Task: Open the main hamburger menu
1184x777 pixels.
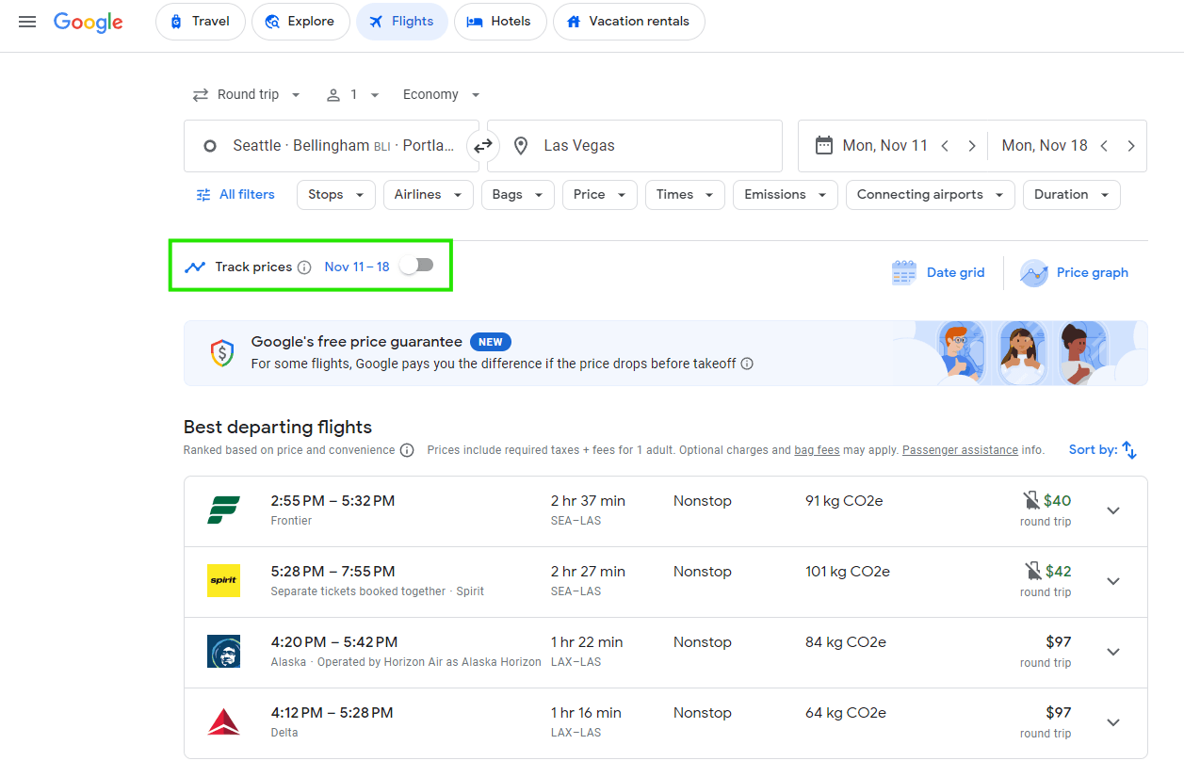Action: (26, 22)
